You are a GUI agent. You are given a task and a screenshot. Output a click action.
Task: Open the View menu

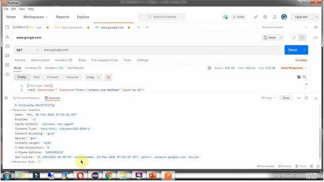[x=22, y=9]
